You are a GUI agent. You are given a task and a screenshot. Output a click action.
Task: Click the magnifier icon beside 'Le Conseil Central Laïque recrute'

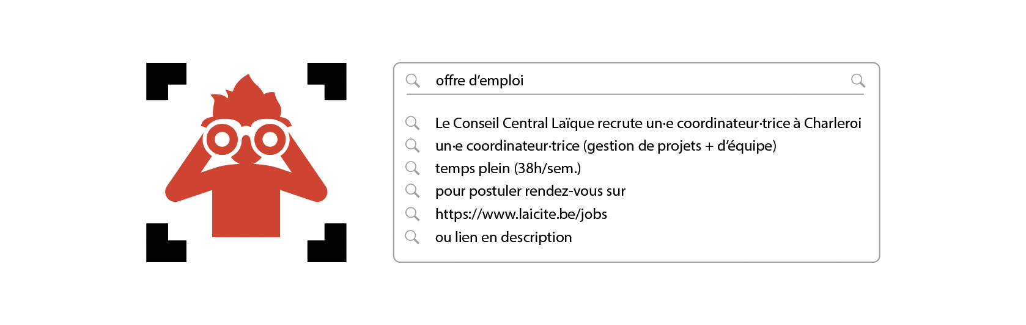click(412, 123)
